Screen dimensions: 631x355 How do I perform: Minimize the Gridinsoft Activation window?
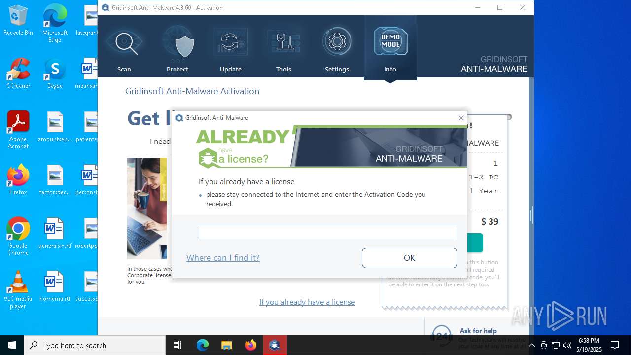click(477, 7)
